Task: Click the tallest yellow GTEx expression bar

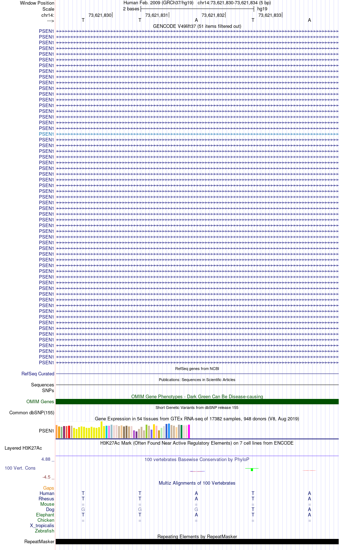Action: [x=102, y=430]
